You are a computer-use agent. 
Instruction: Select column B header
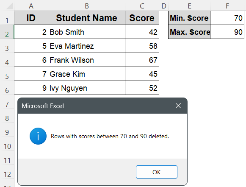coord(87,6)
